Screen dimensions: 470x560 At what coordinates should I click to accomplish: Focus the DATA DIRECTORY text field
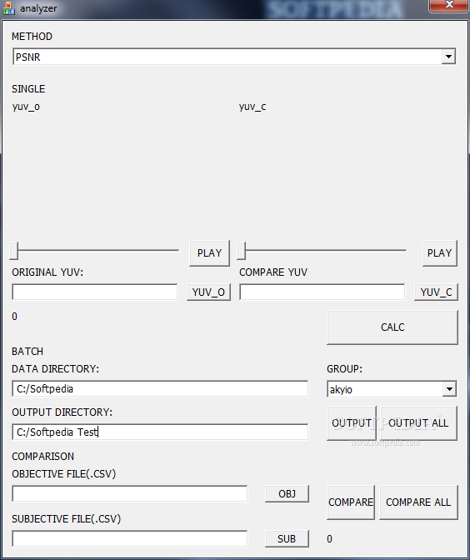click(x=160, y=388)
